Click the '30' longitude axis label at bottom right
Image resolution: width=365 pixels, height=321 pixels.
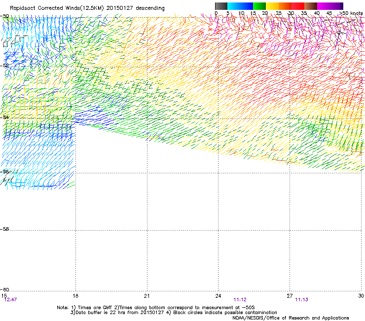point(361,296)
